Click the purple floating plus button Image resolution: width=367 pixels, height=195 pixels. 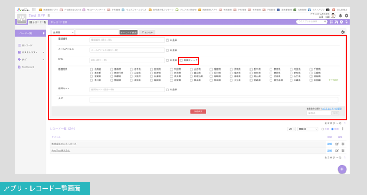point(342,169)
